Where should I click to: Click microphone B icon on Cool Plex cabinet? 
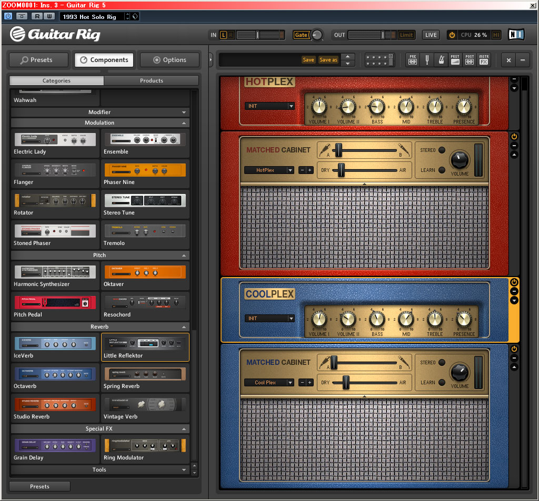[x=403, y=362]
